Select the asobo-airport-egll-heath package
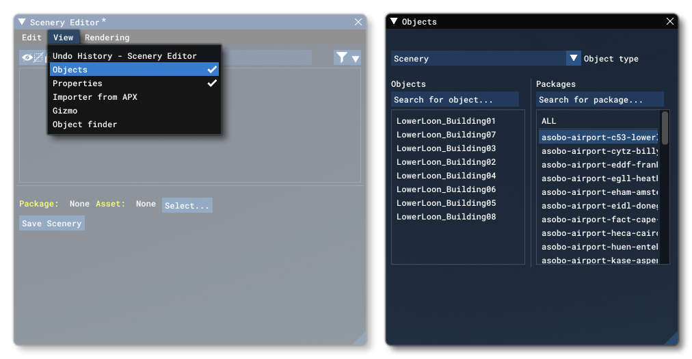 point(598,178)
